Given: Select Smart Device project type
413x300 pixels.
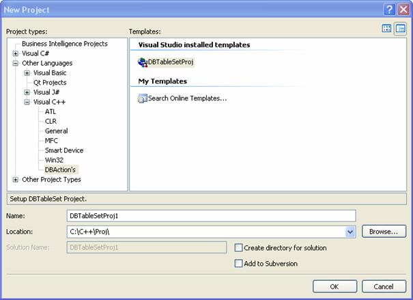Looking at the screenshot, I should (64, 150).
